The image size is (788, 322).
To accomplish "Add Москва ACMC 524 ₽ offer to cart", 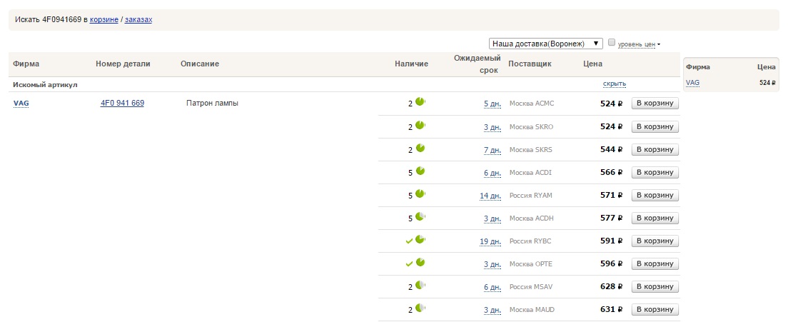I will pyautogui.click(x=655, y=104).
